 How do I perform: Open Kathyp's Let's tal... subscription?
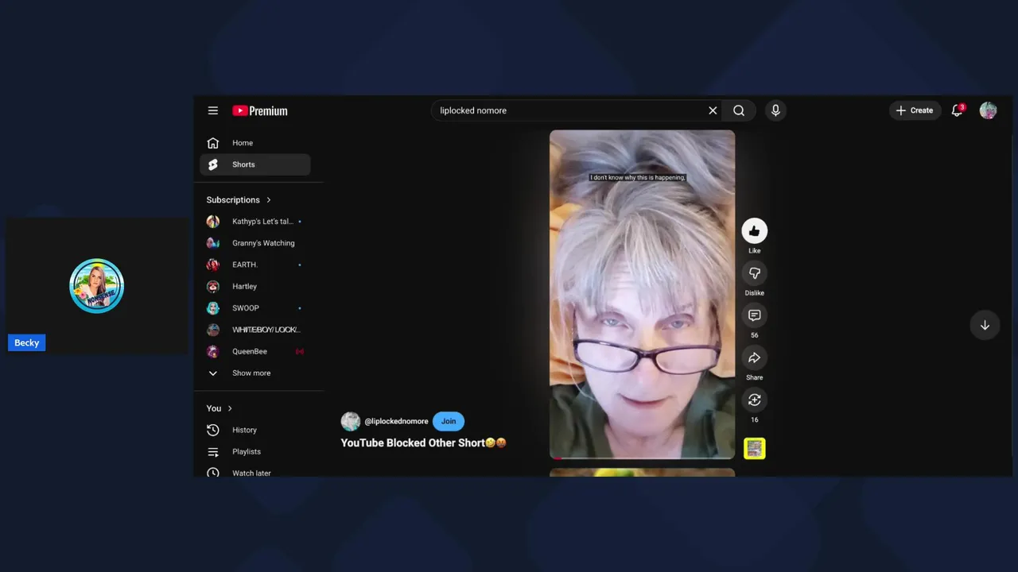pyautogui.click(x=255, y=222)
